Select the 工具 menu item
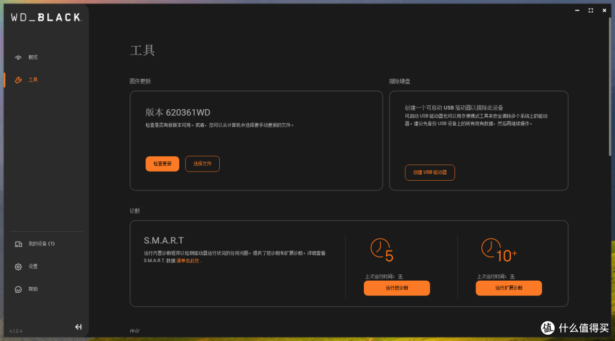Screen dimensions: 615x341 (x=33, y=80)
